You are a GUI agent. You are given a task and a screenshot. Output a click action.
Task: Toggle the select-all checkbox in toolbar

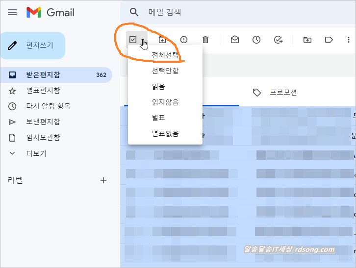(132, 40)
